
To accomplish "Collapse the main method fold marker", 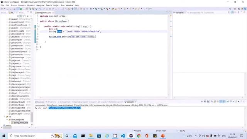I will pyautogui.click(x=39, y=26).
